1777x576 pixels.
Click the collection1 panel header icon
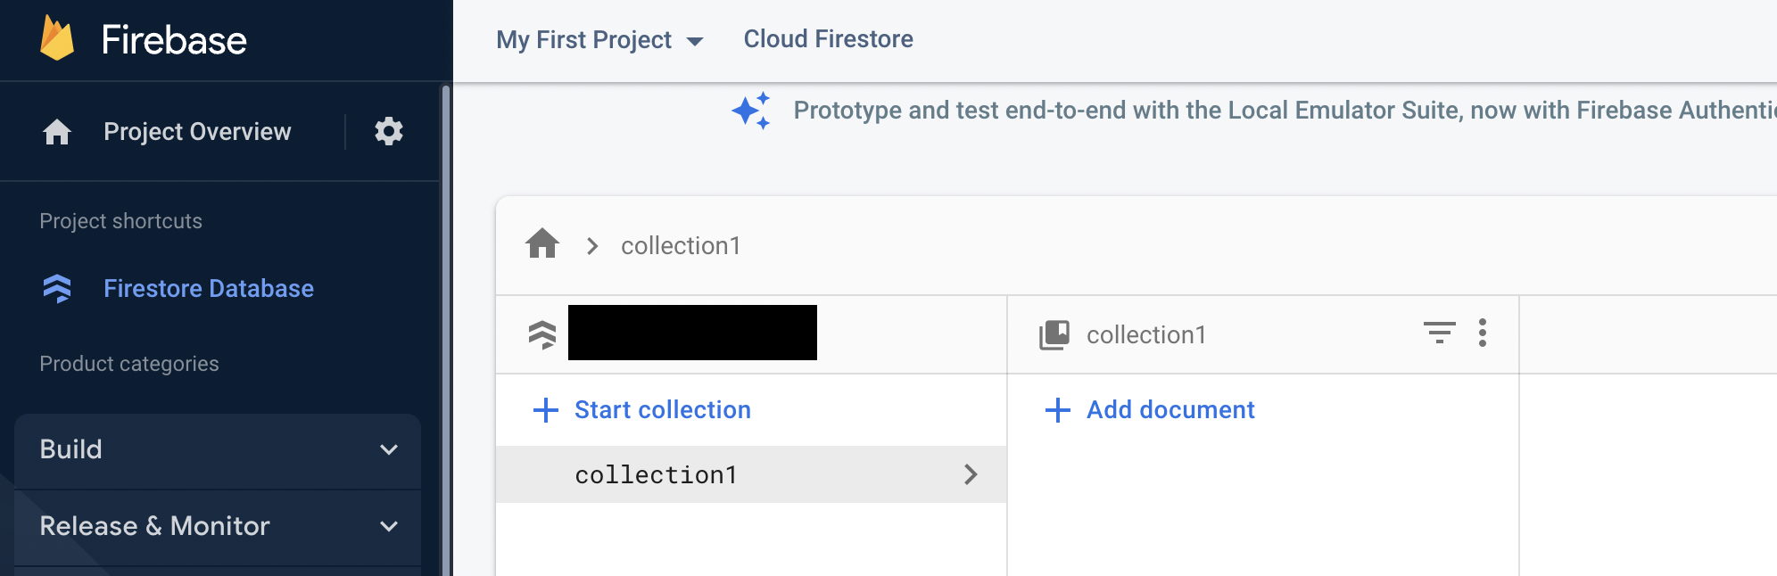click(x=1054, y=335)
